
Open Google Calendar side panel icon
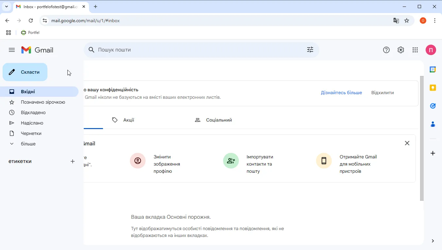[433, 69]
